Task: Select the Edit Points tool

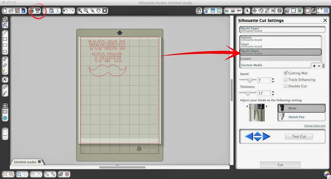Action: point(5,25)
